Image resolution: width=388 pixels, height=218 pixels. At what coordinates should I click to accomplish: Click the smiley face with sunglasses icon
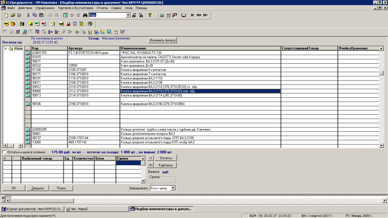pos(6,24)
